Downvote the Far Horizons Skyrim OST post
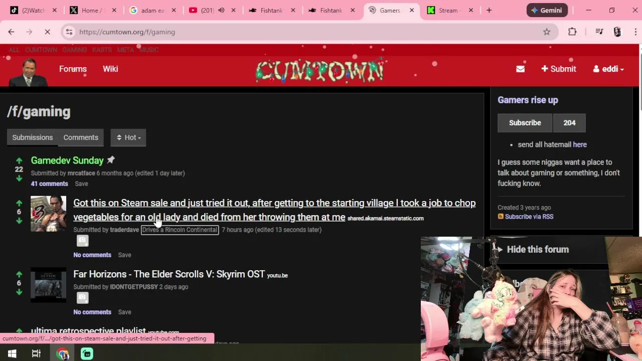642x361 pixels. [19, 292]
